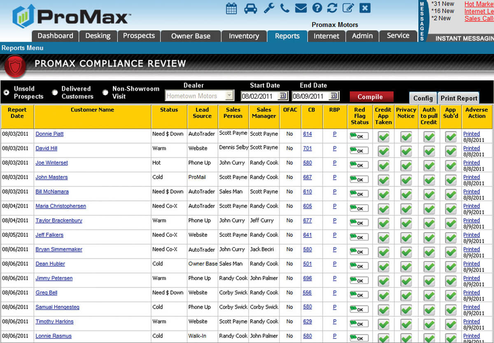Select the Non-Showroom Visit radio button
This screenshot has width=494, height=343.
(x=105, y=92)
